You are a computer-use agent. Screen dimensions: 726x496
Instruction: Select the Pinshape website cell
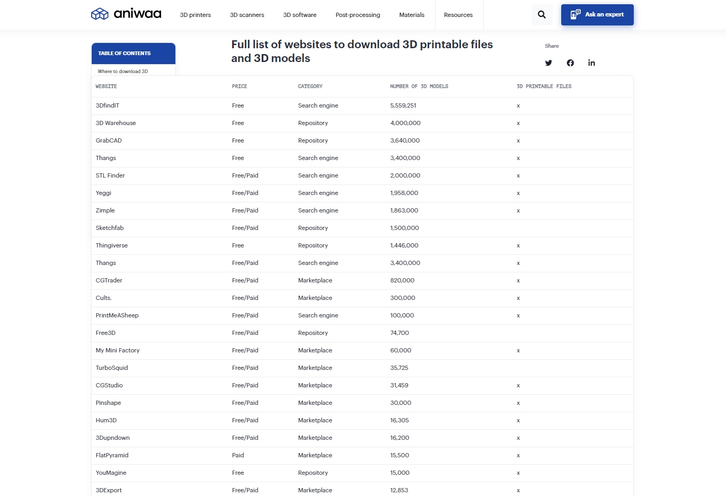point(108,403)
